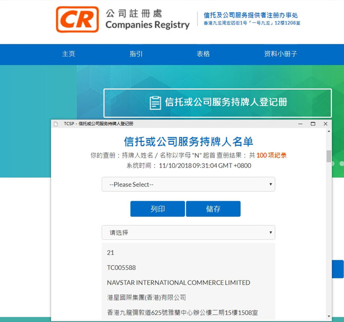Screen dimensions: 344x322
Task: Select the 表格 menu item
Action: [x=203, y=54]
